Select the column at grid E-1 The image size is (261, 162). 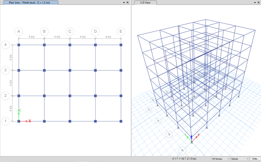[x=121, y=121]
